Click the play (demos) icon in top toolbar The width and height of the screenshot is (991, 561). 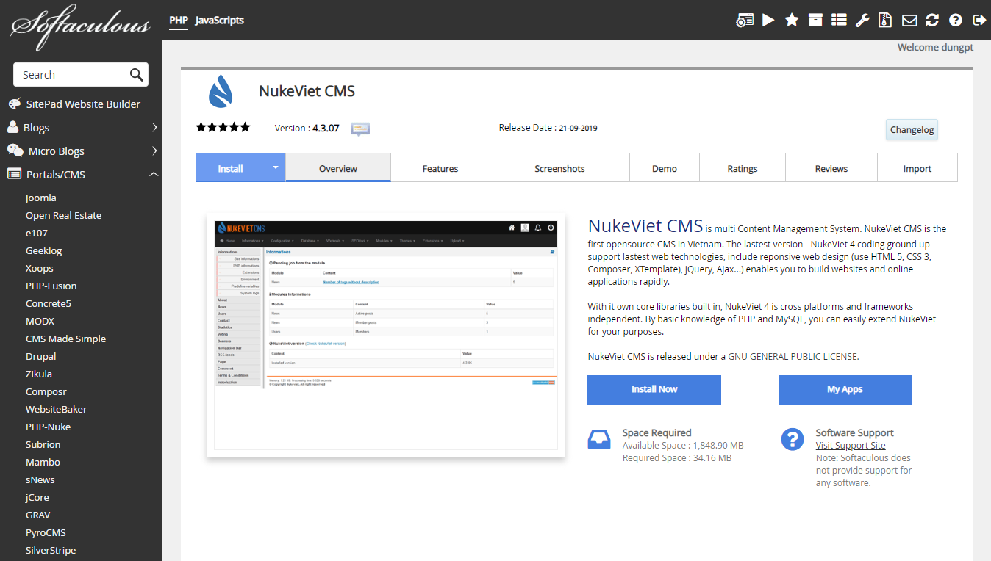(x=768, y=20)
